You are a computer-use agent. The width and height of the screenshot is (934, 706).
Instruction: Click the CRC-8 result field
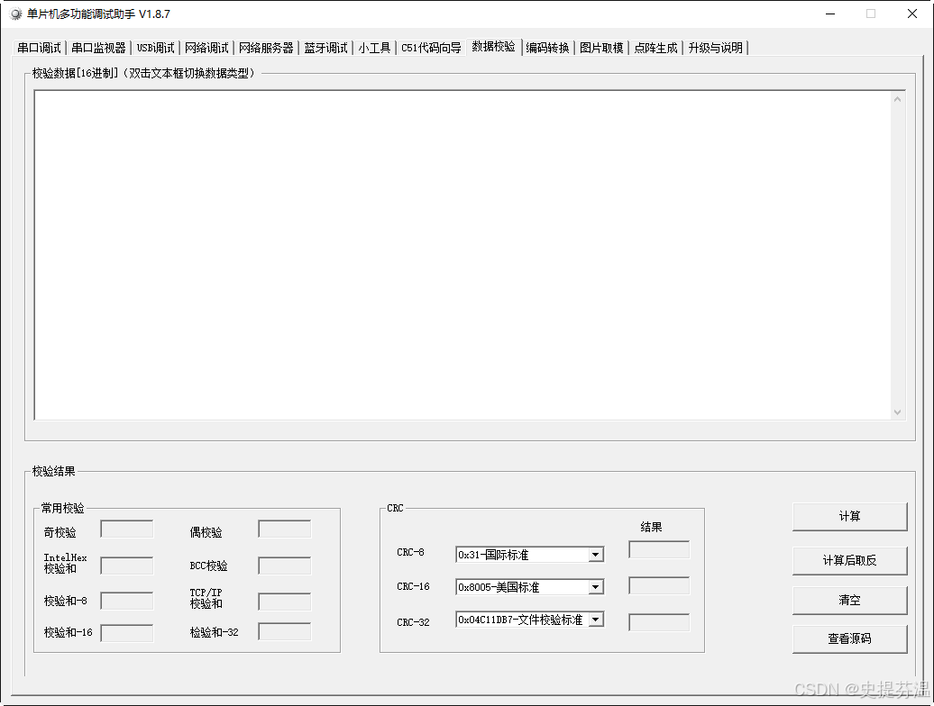(659, 549)
